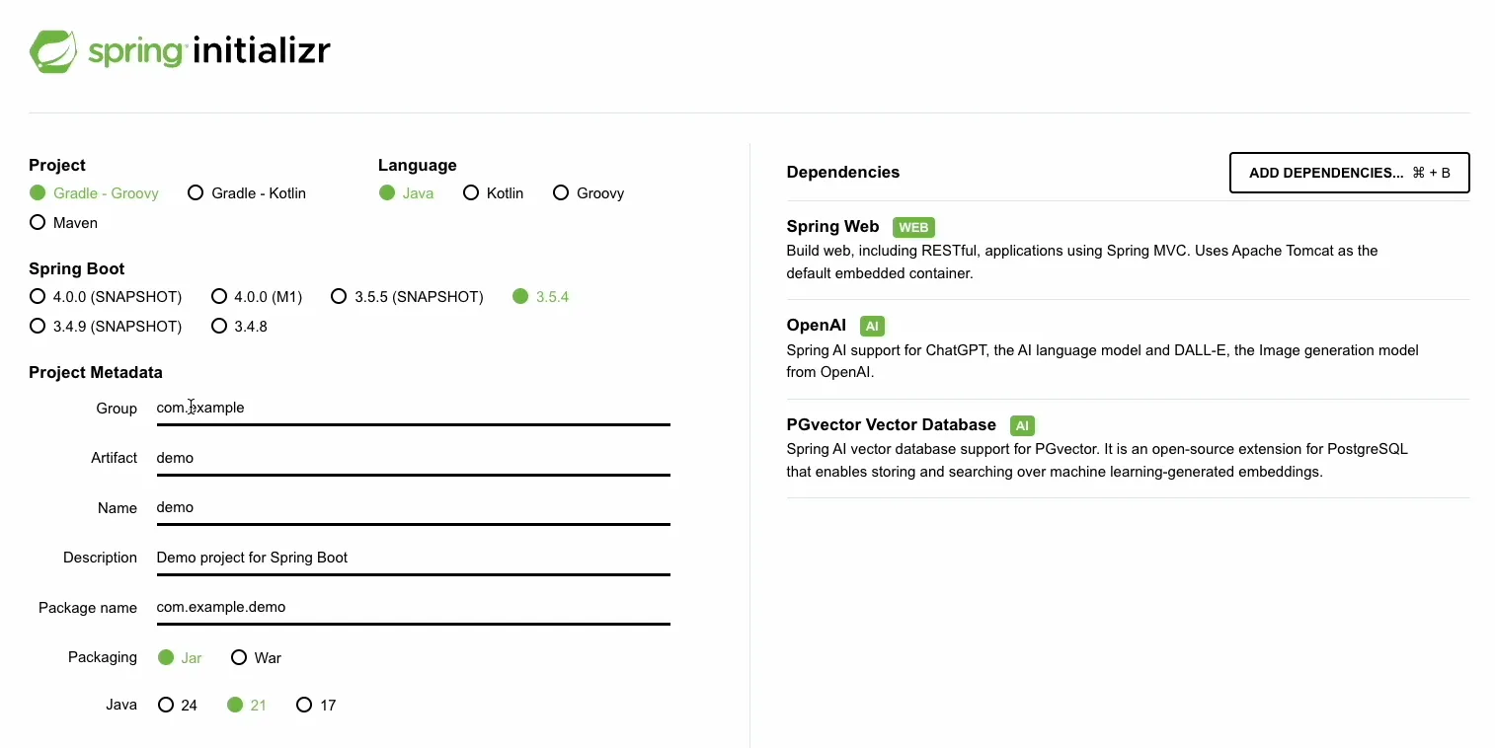Click the AI badge next to PGvector
1495x748 pixels.
[x=1022, y=425]
